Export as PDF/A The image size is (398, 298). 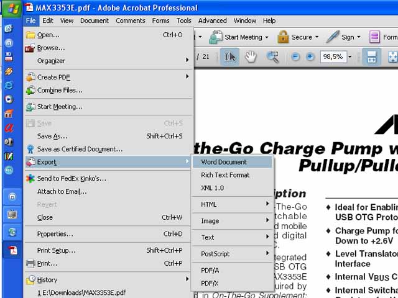(x=232, y=271)
